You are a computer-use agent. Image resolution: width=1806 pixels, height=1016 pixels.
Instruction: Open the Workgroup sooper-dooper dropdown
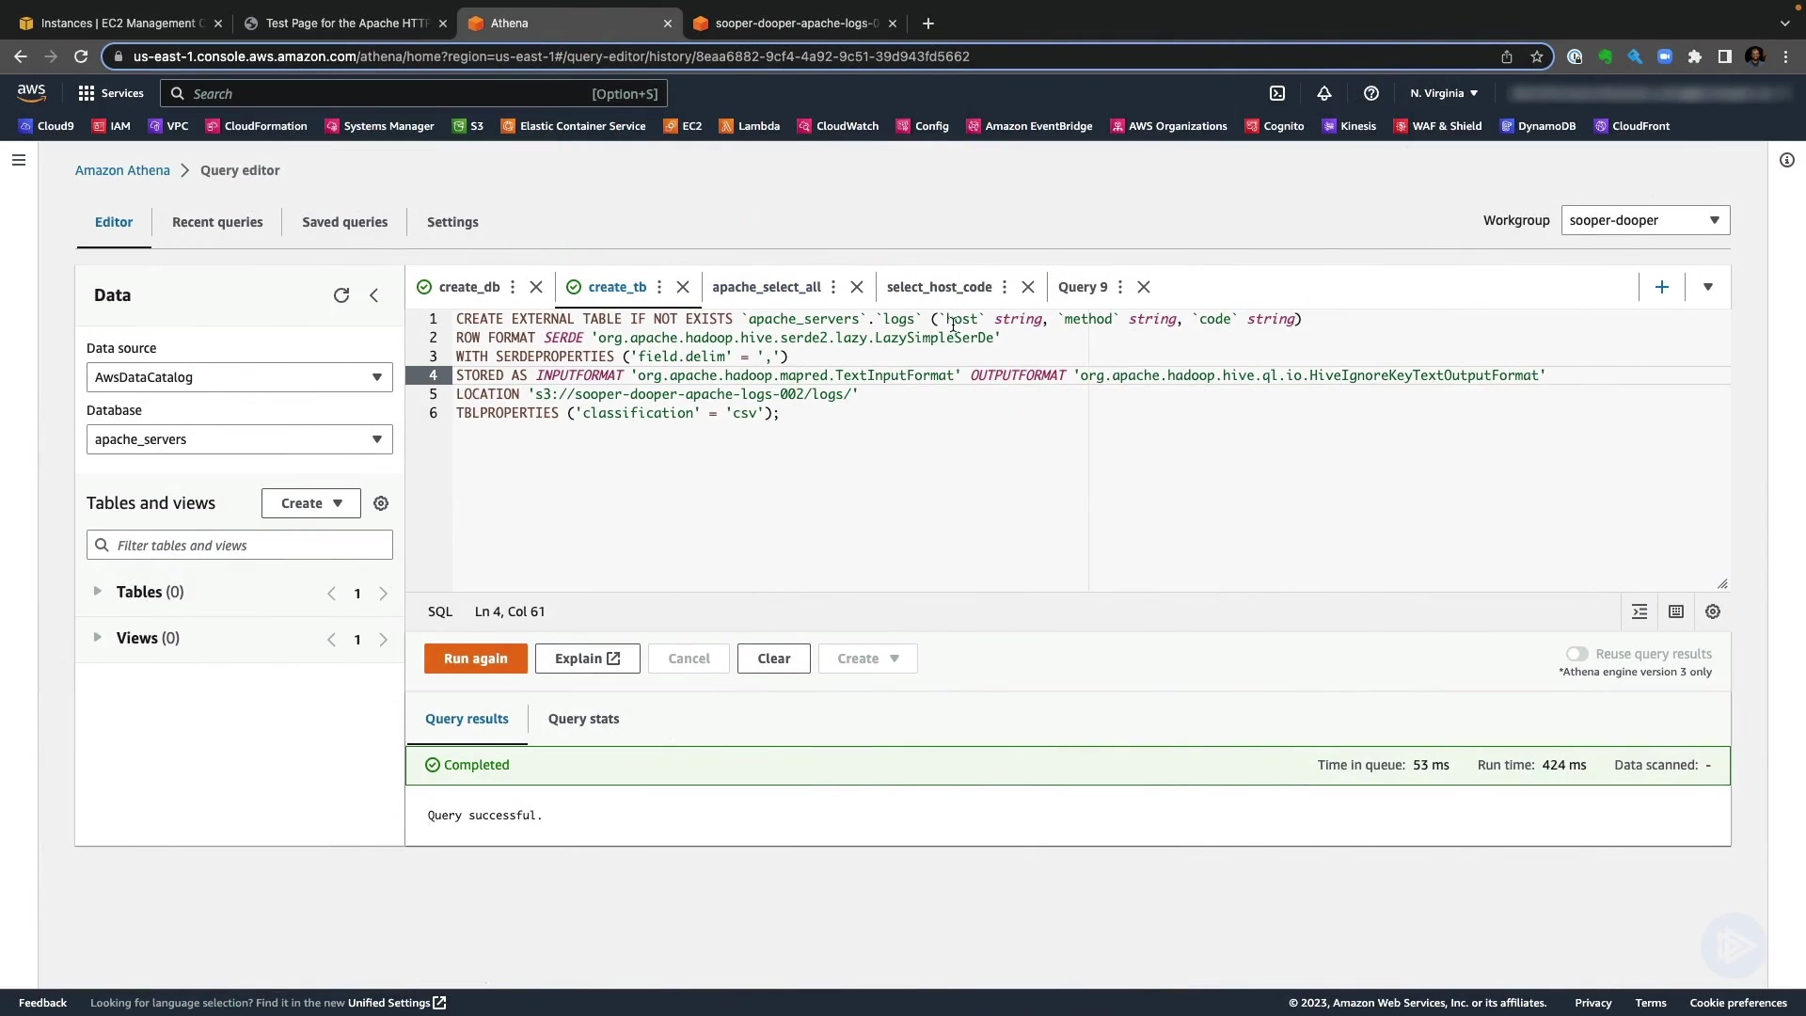click(1645, 220)
